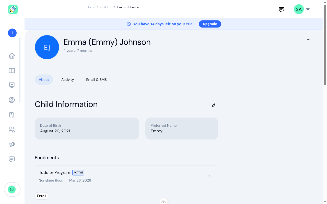Viewport: 327px width, 204px height.
Task: Open the three-dot menu for Emma's profile
Action: pyautogui.click(x=309, y=39)
